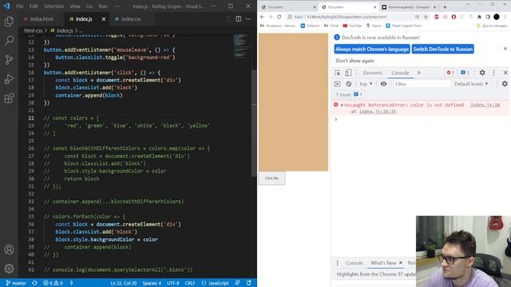This screenshot has width=511, height=287.
Task: Open the View menu
Action: [75, 6]
